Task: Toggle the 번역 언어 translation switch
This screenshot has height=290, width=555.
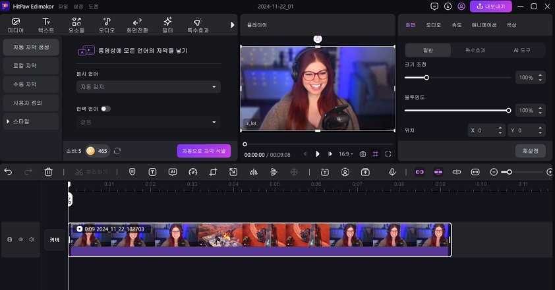Action: [x=105, y=108]
